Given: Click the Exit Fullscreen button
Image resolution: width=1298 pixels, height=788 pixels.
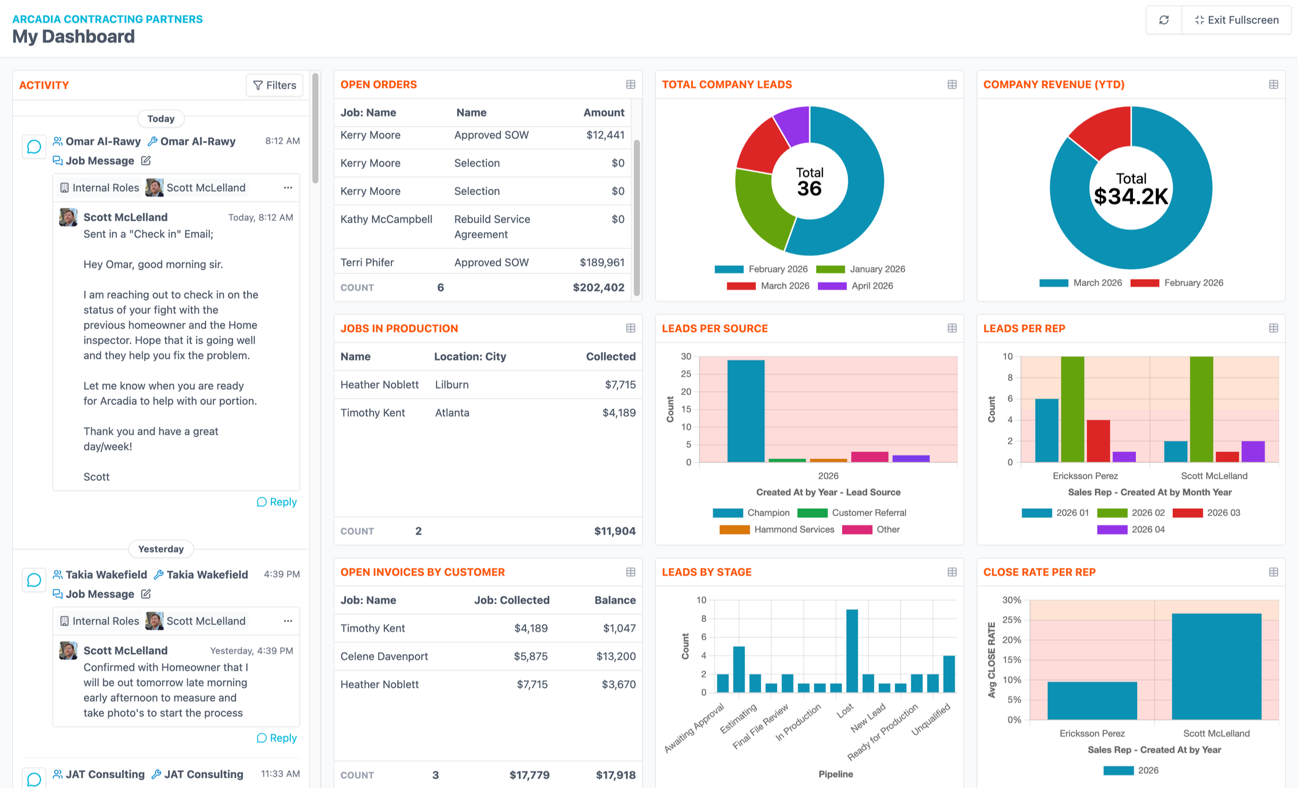Looking at the screenshot, I should point(1236,20).
